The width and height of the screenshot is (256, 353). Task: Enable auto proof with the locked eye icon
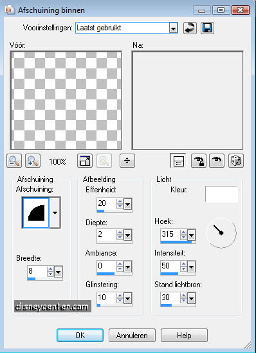[x=199, y=161]
